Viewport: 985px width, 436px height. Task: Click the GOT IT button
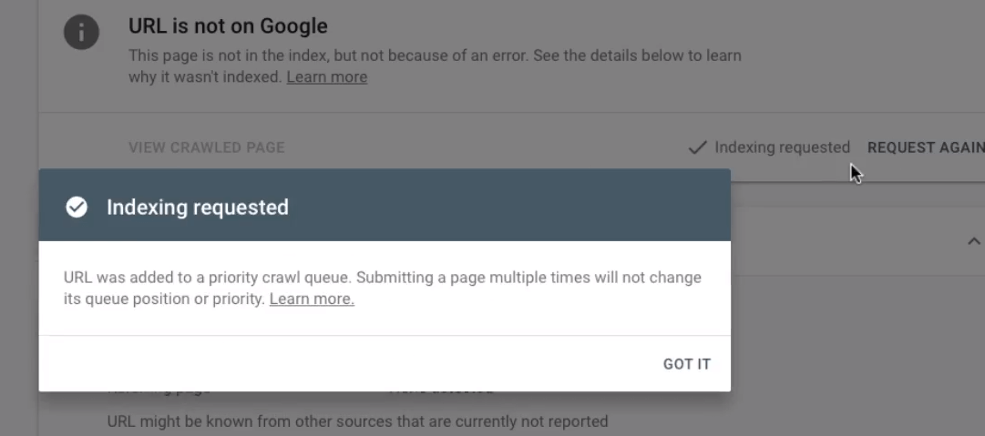tap(687, 364)
